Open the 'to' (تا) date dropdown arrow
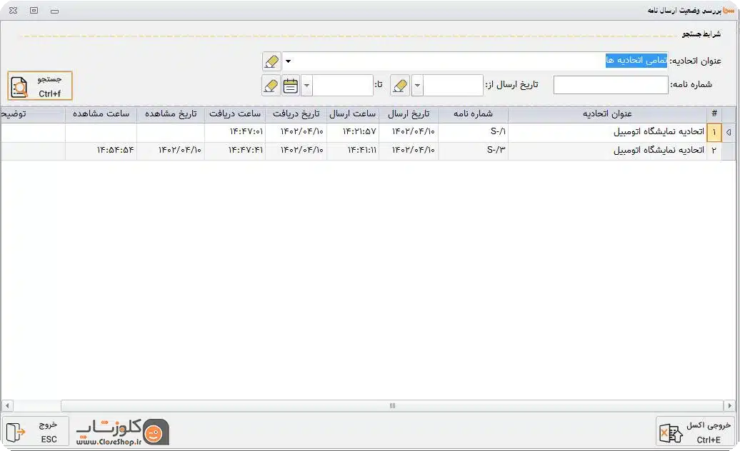740x451 pixels. pos(306,86)
